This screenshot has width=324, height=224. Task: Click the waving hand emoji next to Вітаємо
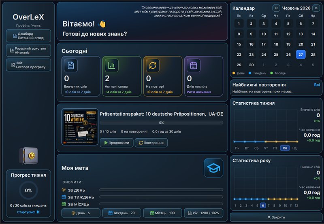(x=102, y=24)
